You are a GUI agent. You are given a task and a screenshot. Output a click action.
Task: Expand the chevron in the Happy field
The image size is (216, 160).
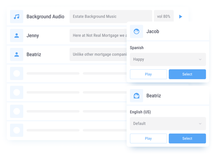200,59
